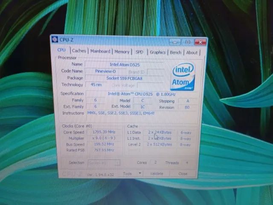Click the Close button at bottom
This screenshot has height=205, width=273.
pyautogui.click(x=183, y=174)
